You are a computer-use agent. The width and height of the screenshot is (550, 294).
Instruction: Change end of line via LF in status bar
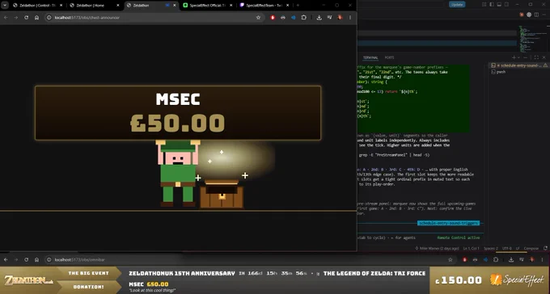point(518,248)
